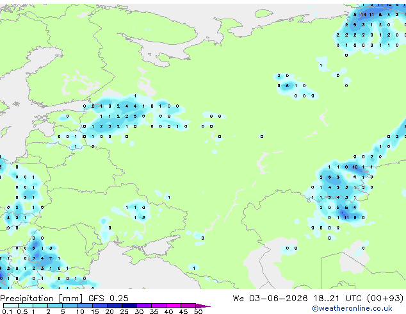Click the legend label '30'
This screenshot has width=406, height=314.
[139, 311]
